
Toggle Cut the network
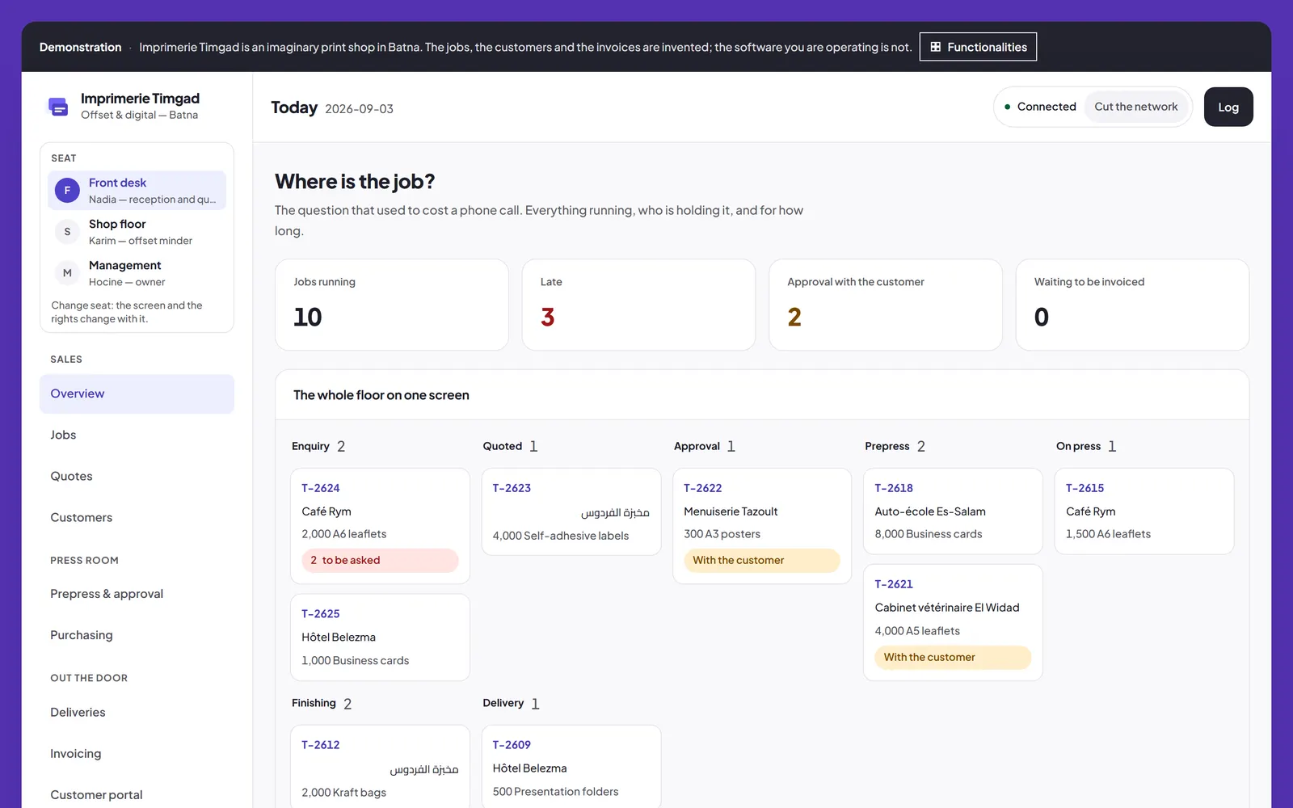point(1135,107)
